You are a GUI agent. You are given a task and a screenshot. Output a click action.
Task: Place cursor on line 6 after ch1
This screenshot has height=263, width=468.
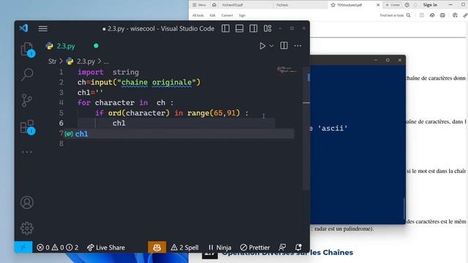click(126, 123)
